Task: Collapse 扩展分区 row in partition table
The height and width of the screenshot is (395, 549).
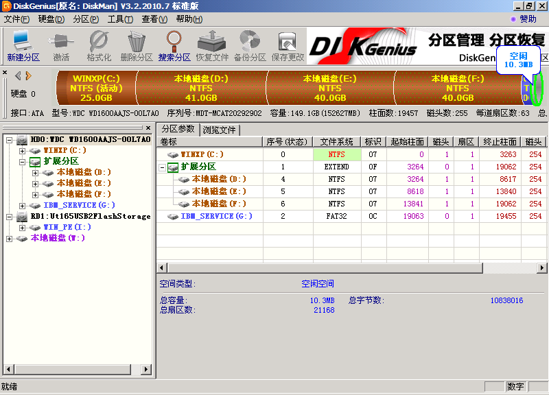Action: tap(162, 167)
